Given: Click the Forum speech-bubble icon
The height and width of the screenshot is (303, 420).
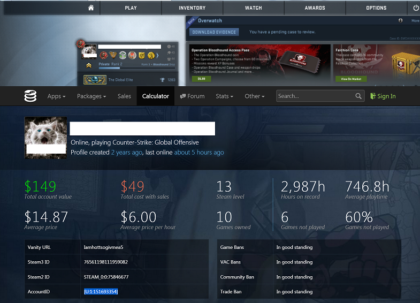Looking at the screenshot, I should click(183, 96).
